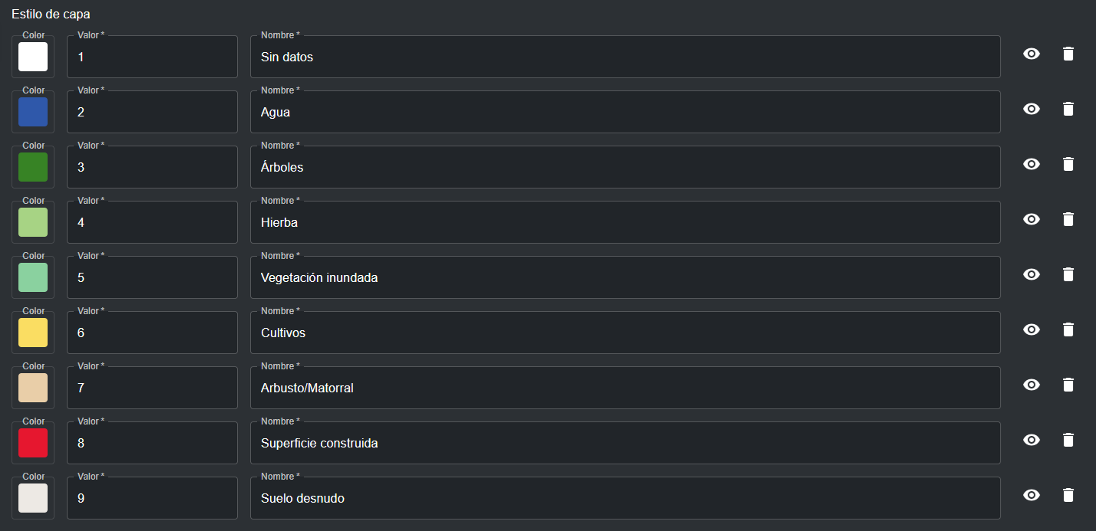Delete the Sin datos row
The width and height of the screenshot is (1096, 531).
[1068, 54]
